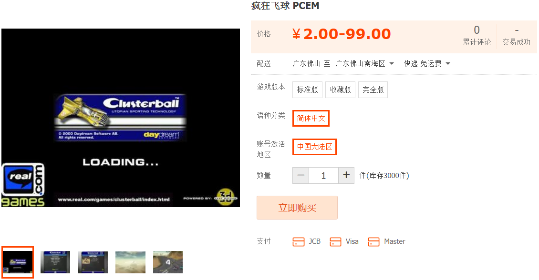Toggle the 简体中文 language option
Screen dimensions: 539x280
pyautogui.click(x=311, y=118)
